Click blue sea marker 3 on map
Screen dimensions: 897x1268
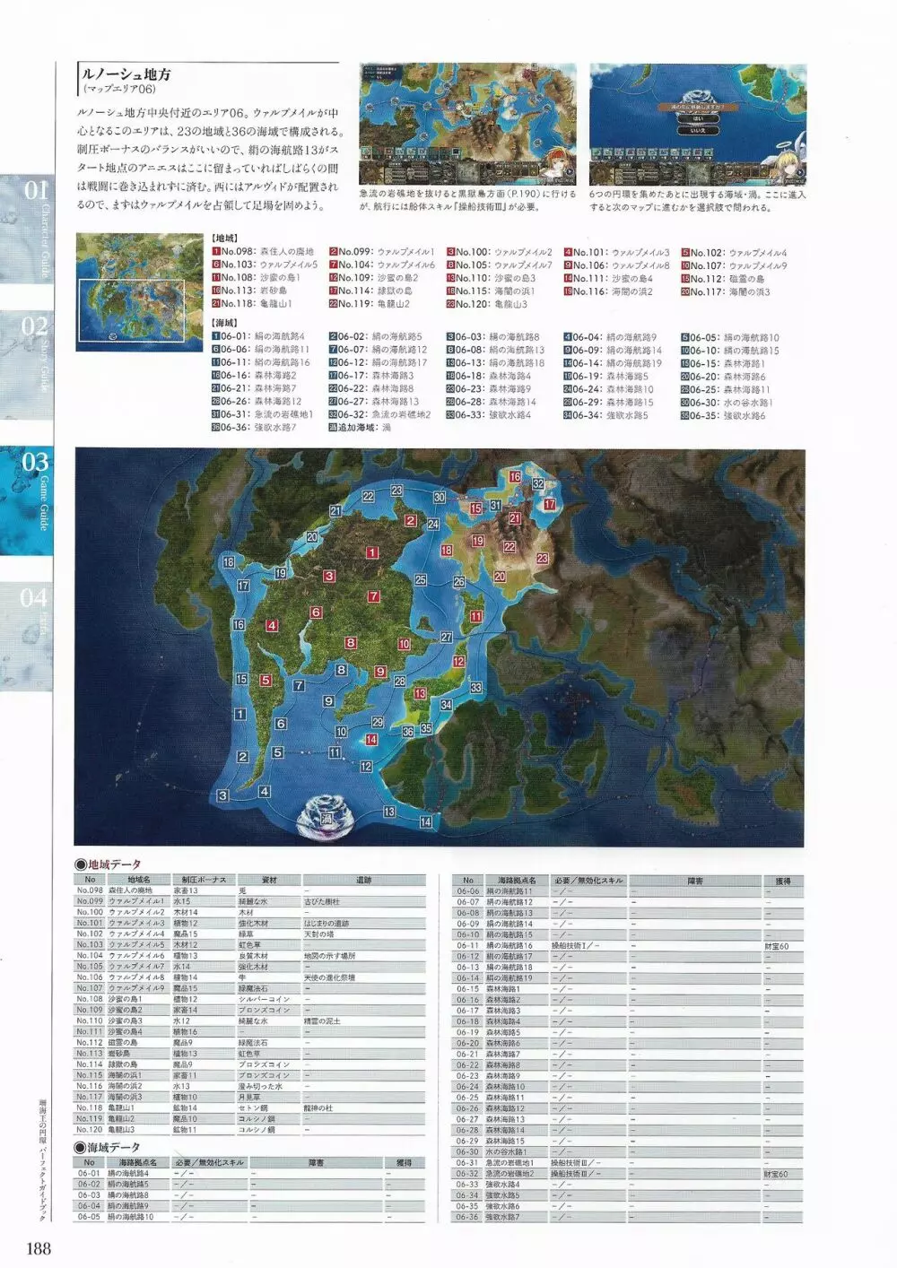coord(222,795)
